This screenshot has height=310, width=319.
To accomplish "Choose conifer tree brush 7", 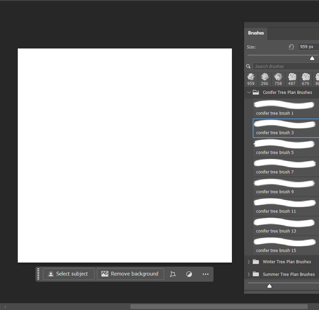I will [286, 167].
